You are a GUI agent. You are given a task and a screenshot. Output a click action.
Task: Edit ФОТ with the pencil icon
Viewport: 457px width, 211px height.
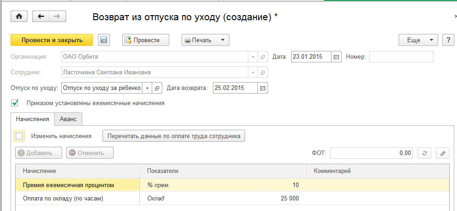[443, 153]
